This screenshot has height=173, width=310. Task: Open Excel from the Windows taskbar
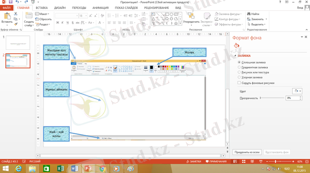pos(60,168)
